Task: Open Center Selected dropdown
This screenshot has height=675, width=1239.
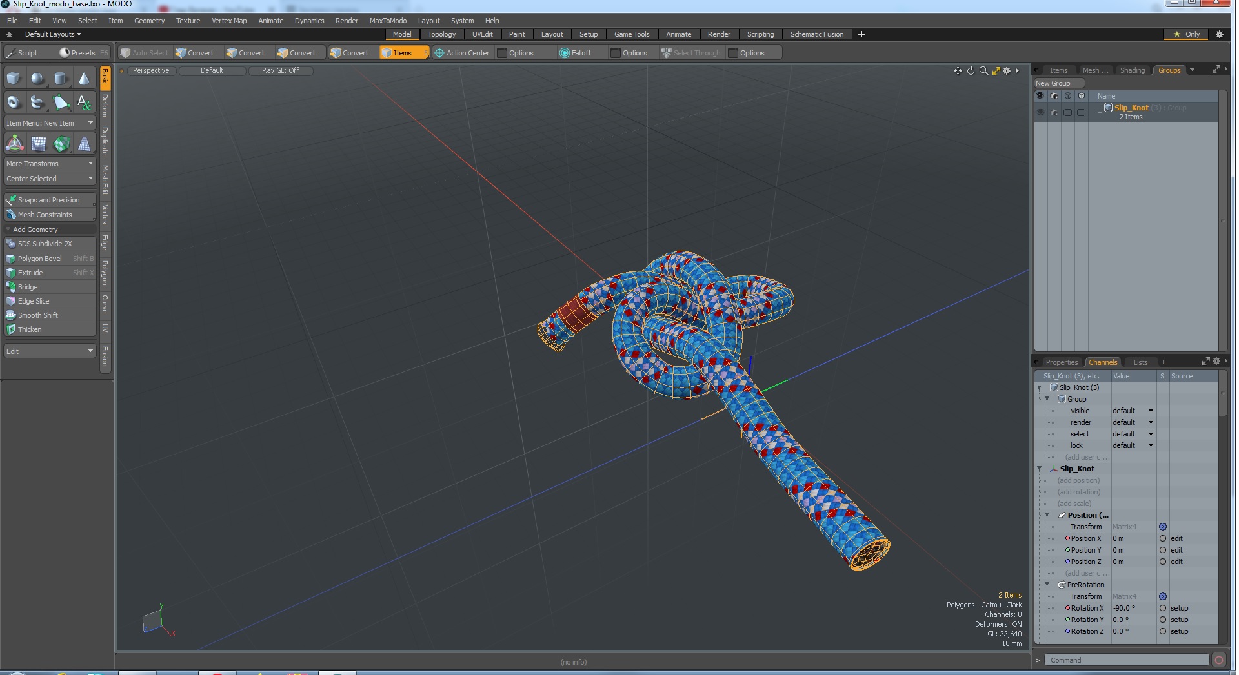Action: (50, 179)
